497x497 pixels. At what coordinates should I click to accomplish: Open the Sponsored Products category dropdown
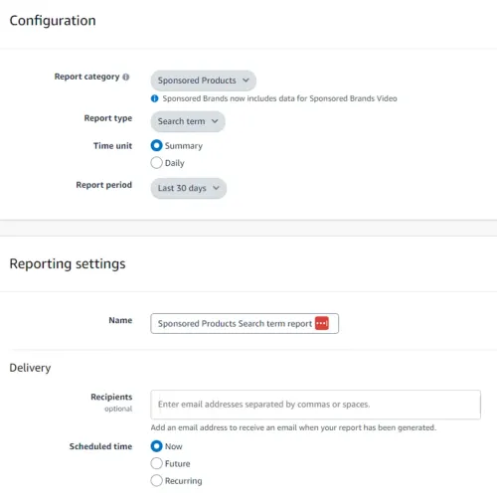tap(204, 81)
